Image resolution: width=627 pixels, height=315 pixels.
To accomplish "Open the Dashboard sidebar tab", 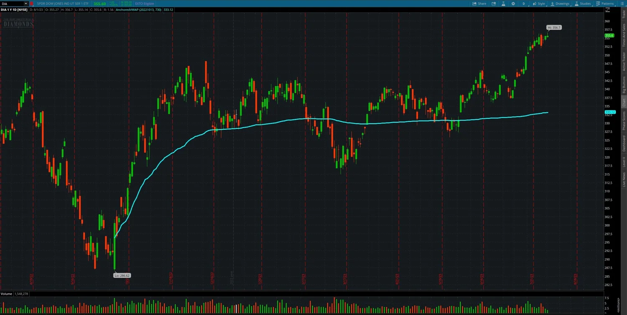I will click(x=624, y=143).
